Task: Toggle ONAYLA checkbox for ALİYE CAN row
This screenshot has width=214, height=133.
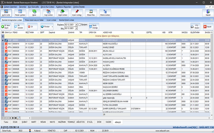Action: tap(6, 54)
